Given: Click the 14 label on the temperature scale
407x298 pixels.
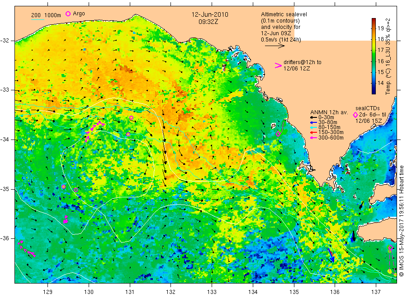Looking at the screenshot, I should [380, 83].
